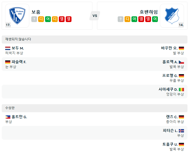Open Bochum's gray question mark upcoming match
This screenshot has width=188, height=156.
tap(34, 19)
